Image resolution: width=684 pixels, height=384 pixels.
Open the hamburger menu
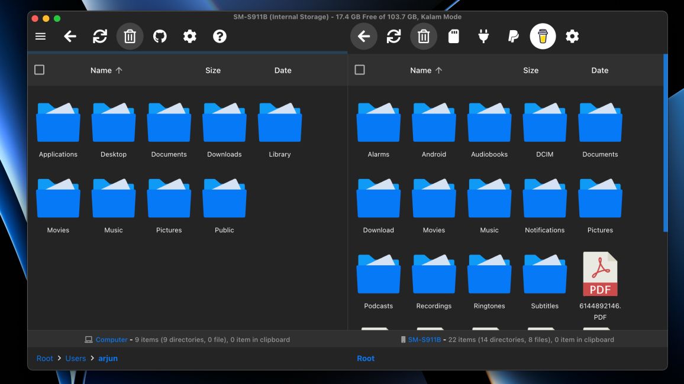(40, 36)
